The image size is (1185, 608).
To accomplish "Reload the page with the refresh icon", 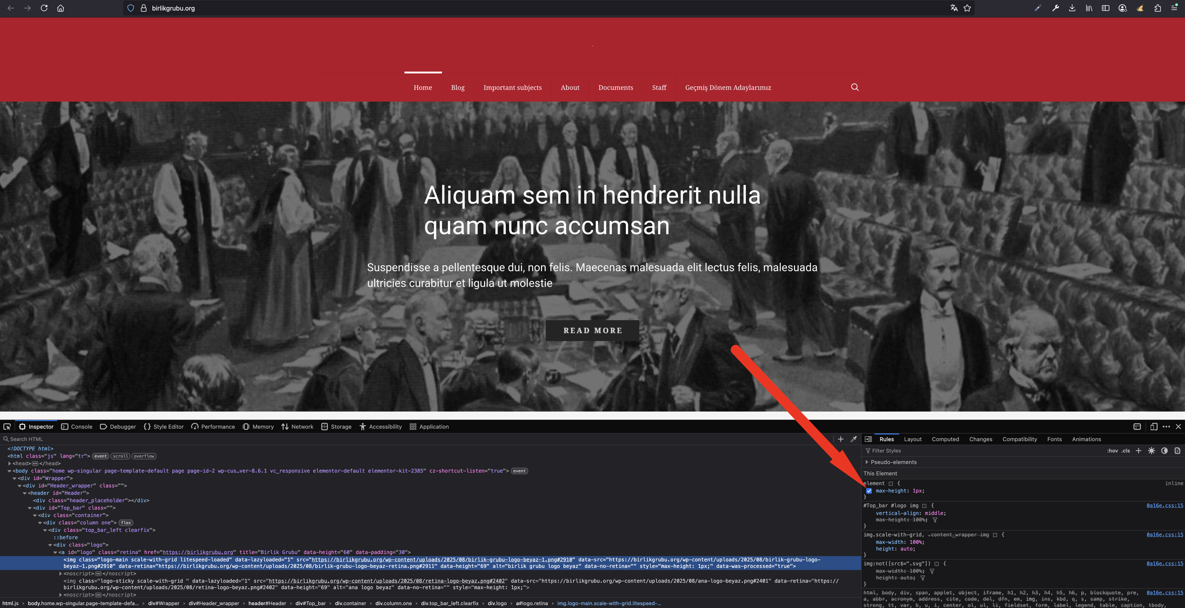I will coord(44,8).
